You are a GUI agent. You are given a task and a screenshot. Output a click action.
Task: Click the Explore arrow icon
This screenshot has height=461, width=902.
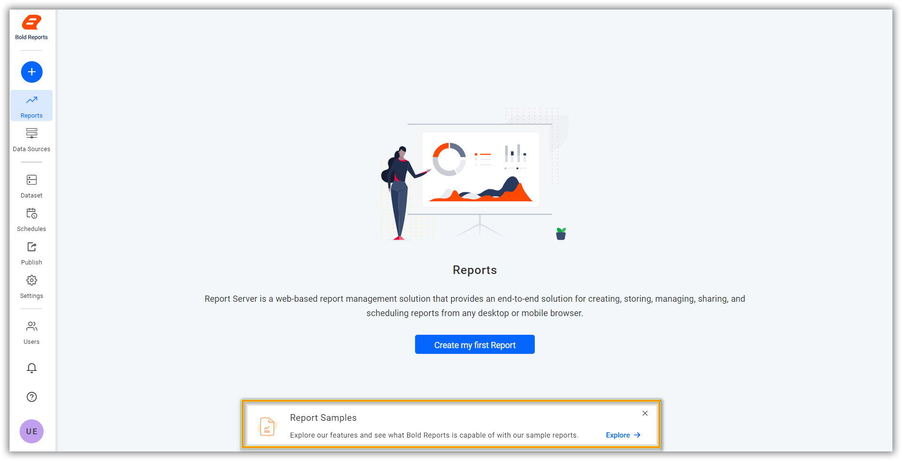637,435
